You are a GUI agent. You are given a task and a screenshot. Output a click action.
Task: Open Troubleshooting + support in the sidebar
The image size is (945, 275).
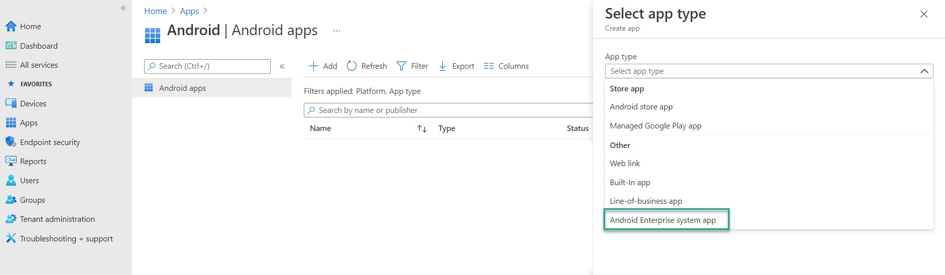click(66, 238)
